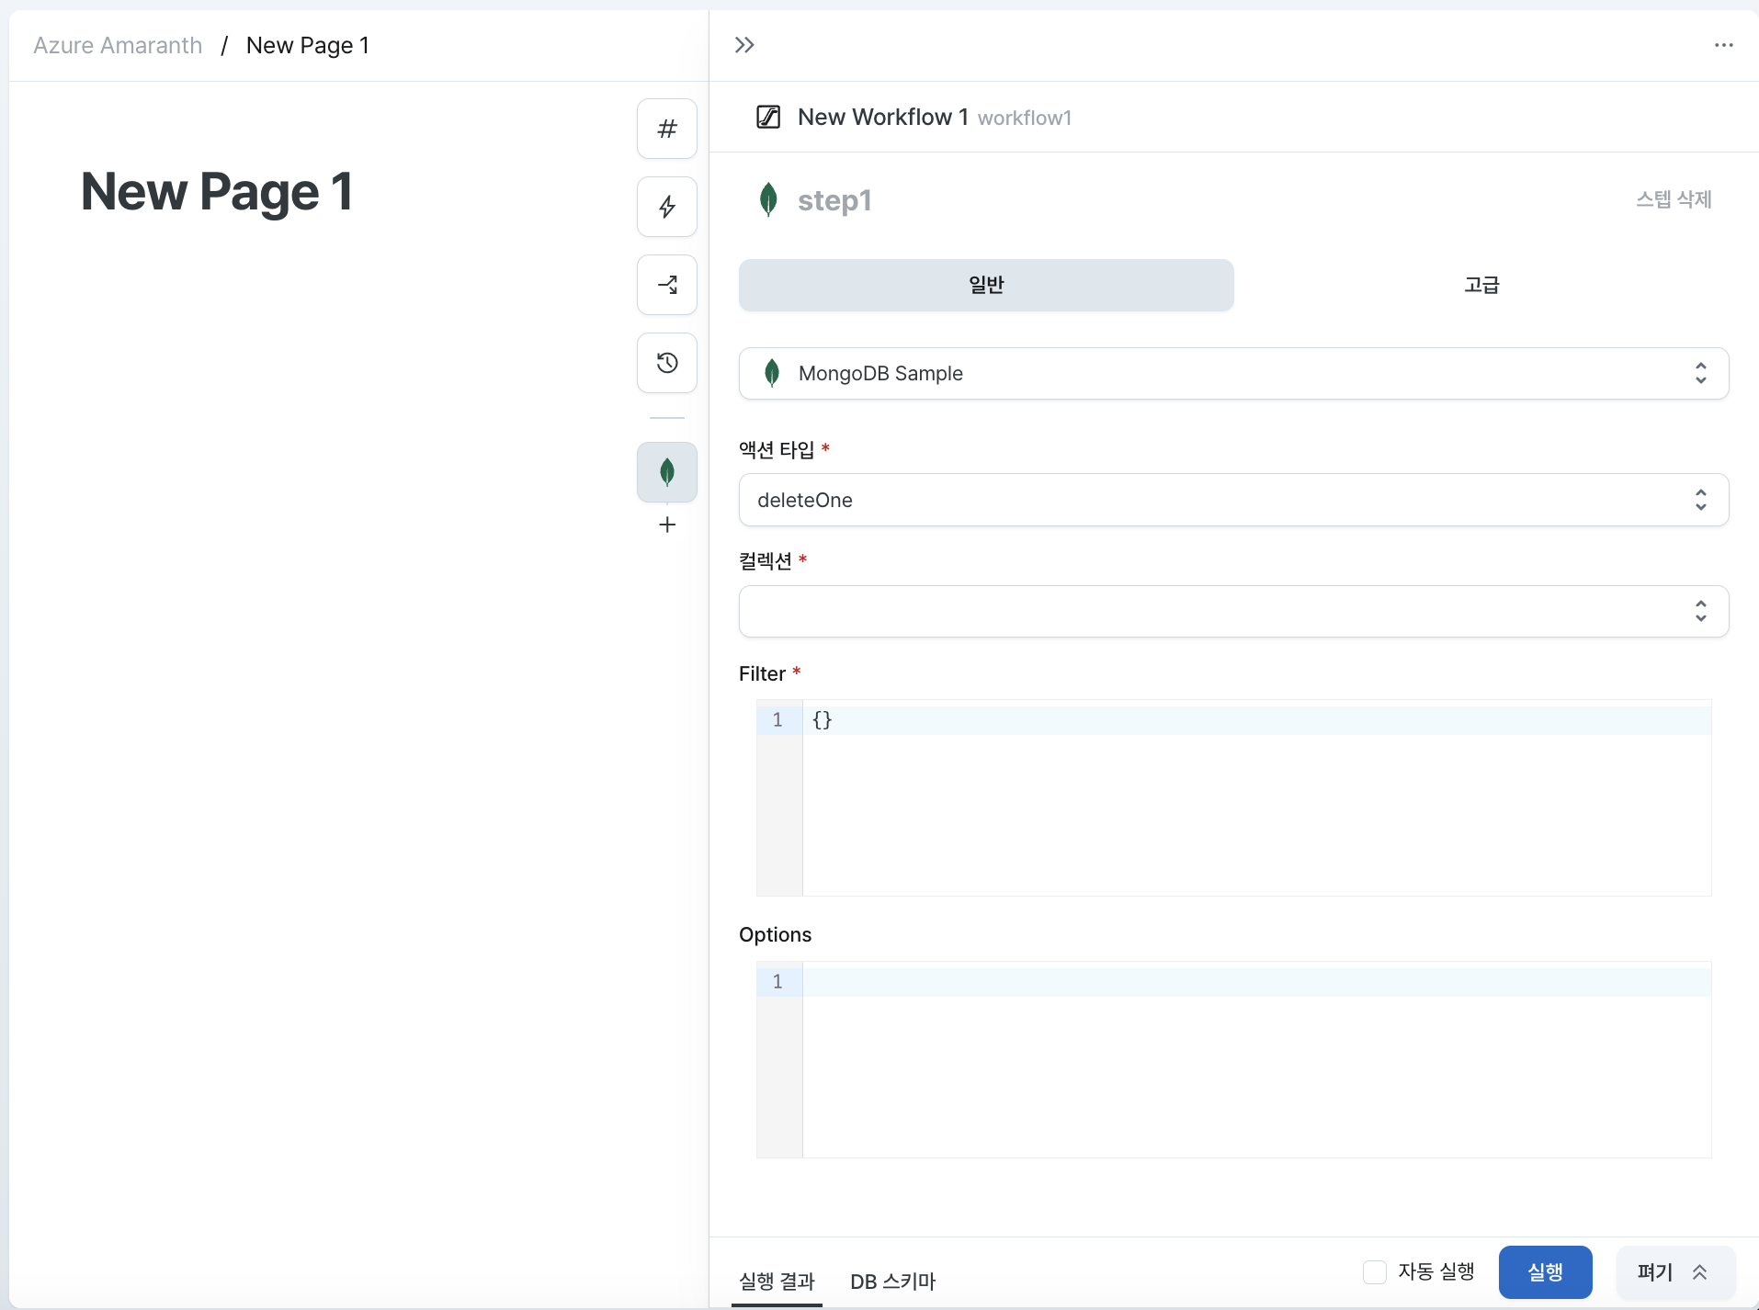Viewport: 1759px width, 1310px height.
Task: Click the Filter field label
Action: pyautogui.click(x=762, y=673)
